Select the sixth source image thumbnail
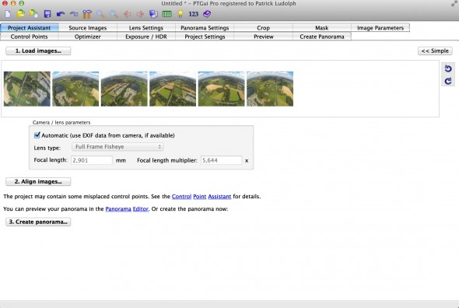 [x=270, y=89]
